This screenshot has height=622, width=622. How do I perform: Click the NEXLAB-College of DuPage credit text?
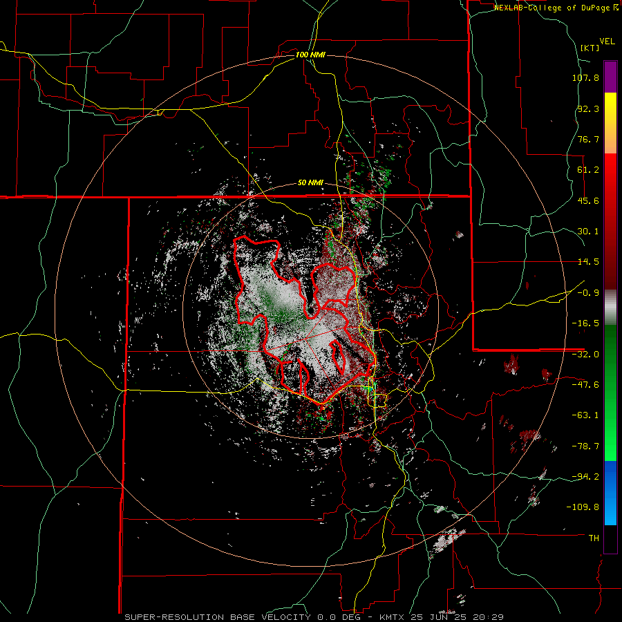tap(552, 8)
